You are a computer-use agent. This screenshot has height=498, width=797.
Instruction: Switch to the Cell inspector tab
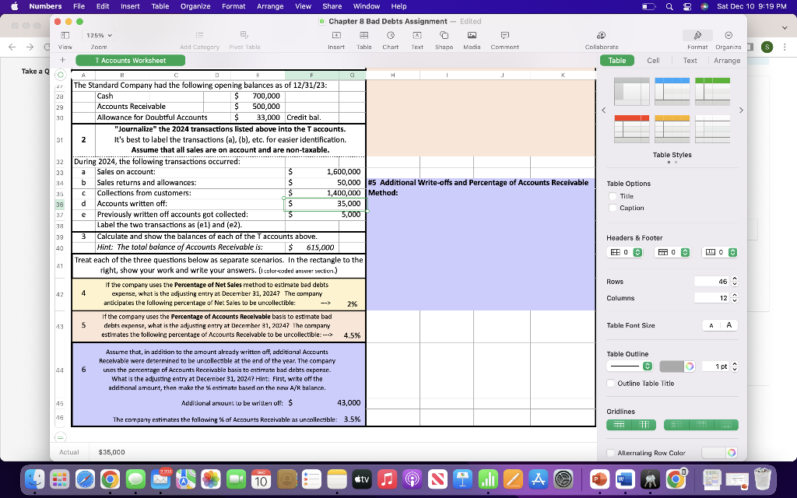[654, 59]
